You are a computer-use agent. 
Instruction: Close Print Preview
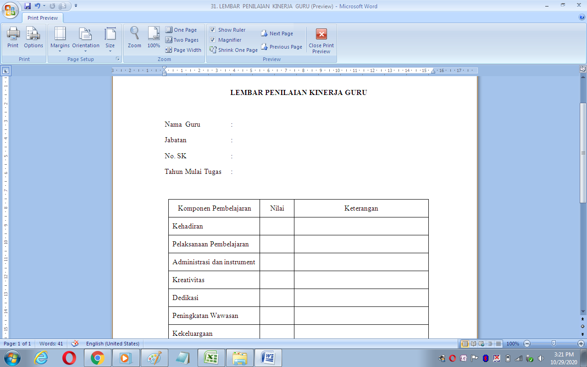[x=321, y=40]
